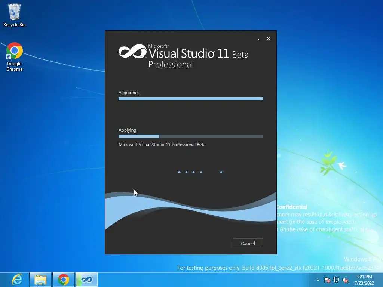Image resolution: width=383 pixels, height=287 pixels.
Task: Click the 'Visual Studio 11 Beta' title text
Action: click(x=198, y=53)
